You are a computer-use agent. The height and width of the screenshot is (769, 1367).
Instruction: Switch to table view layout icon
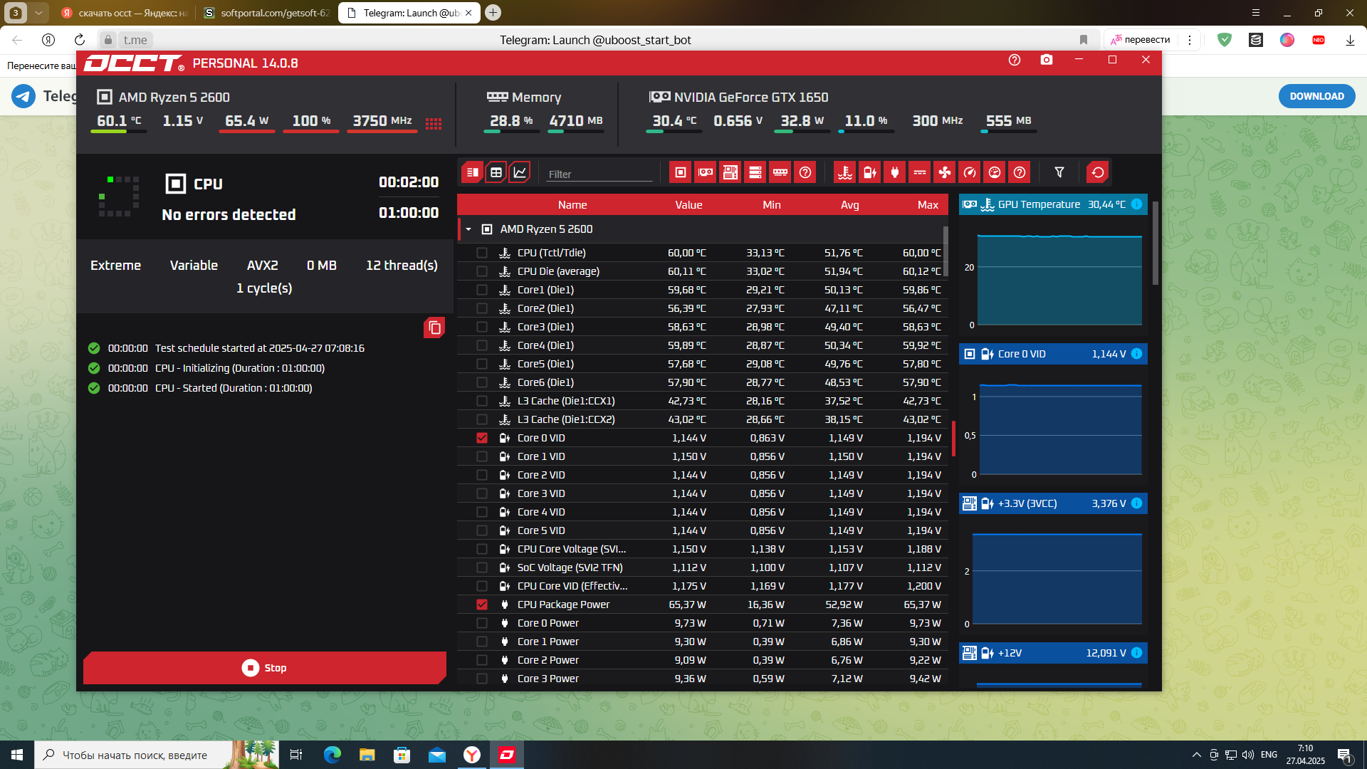coord(496,172)
